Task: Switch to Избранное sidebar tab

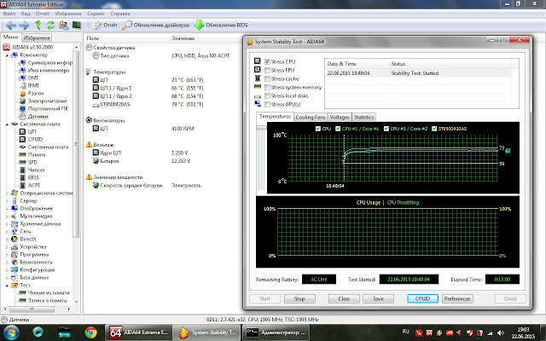Action: click(37, 38)
